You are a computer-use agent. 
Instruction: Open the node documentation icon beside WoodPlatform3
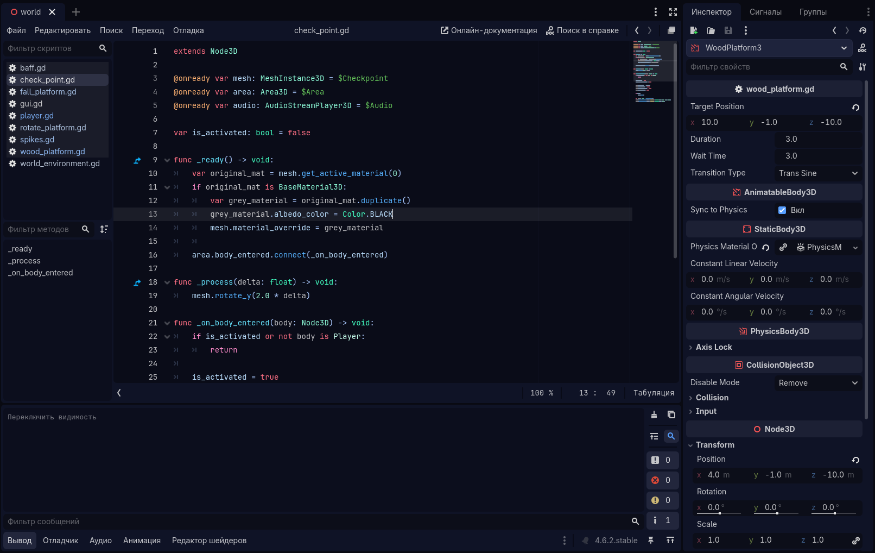click(x=862, y=48)
